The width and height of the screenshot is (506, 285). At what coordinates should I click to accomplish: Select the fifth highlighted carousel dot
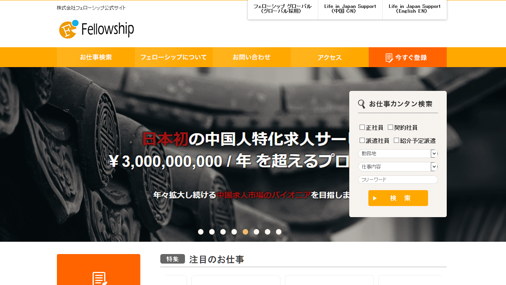click(245, 232)
